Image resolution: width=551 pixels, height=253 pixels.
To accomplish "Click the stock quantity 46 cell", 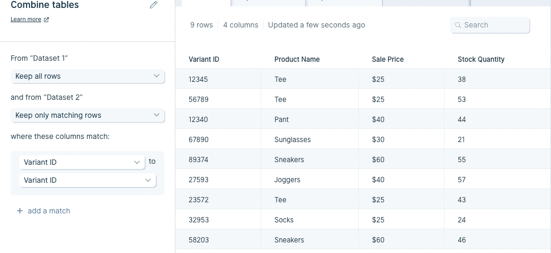I will (x=497, y=240).
